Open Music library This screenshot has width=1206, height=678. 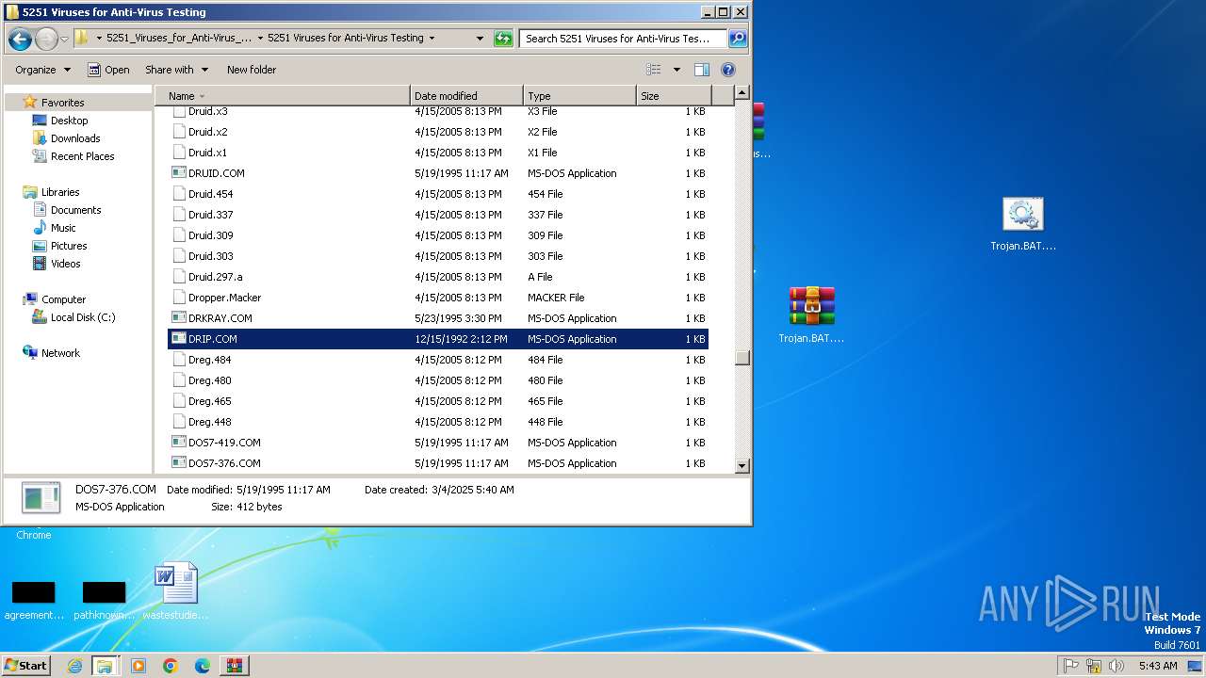pyautogui.click(x=63, y=228)
